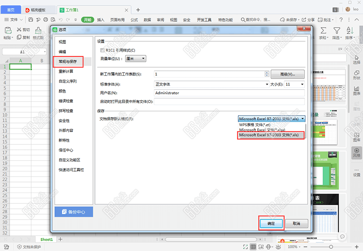Screen dimensions: 363x251
Task: Click the AutoSum (求和) sigma icon
Action: point(323,30)
